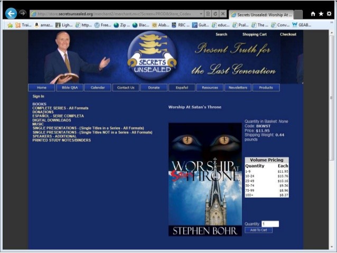Open the Bible Q&A menu button
This screenshot has width=337, height=253.
(x=70, y=88)
